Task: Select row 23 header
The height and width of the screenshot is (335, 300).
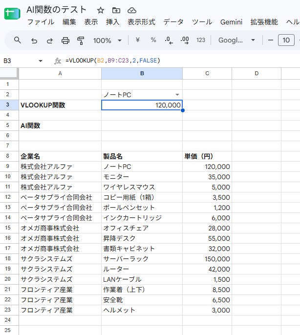Action: tap(8, 310)
